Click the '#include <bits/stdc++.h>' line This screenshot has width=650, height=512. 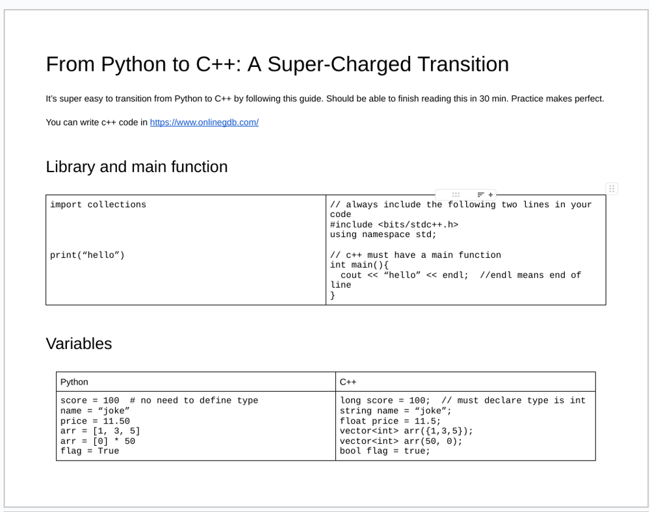394,225
